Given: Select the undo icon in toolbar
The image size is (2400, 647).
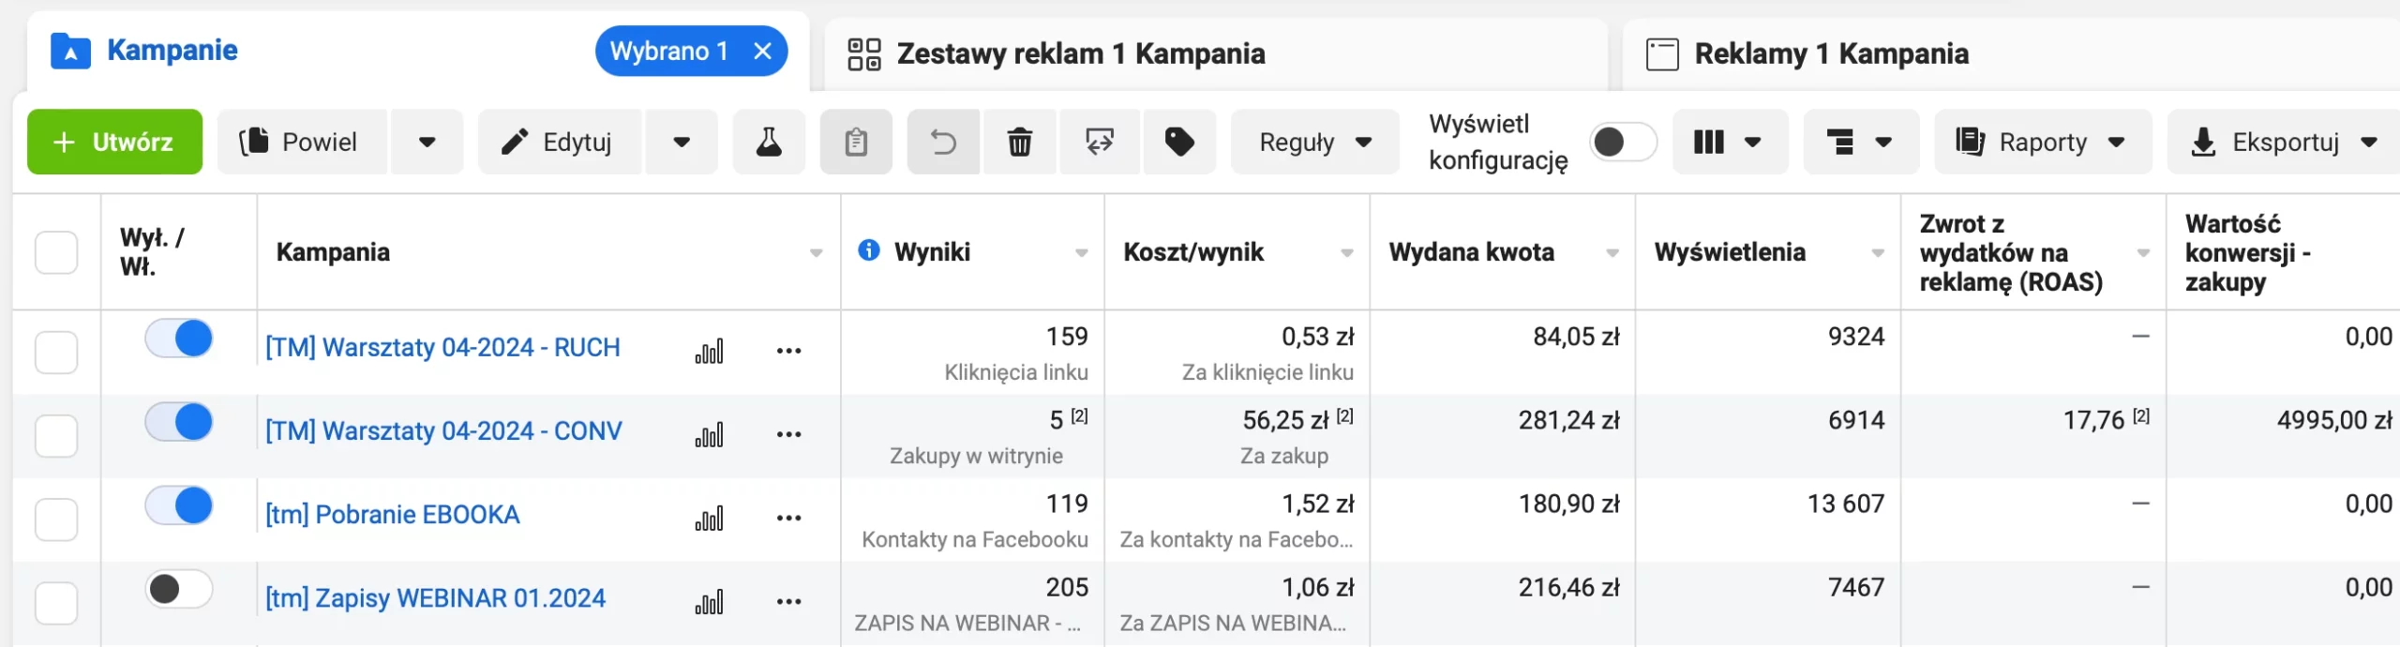Looking at the screenshot, I should pos(942,142).
